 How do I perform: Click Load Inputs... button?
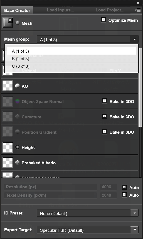tap(60, 10)
